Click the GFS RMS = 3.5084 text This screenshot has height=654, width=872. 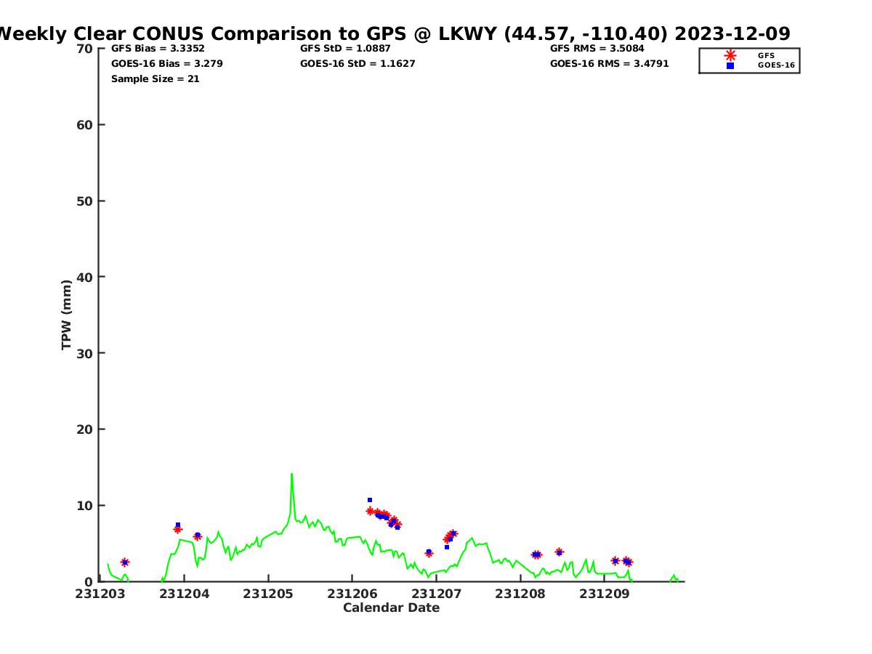(597, 49)
